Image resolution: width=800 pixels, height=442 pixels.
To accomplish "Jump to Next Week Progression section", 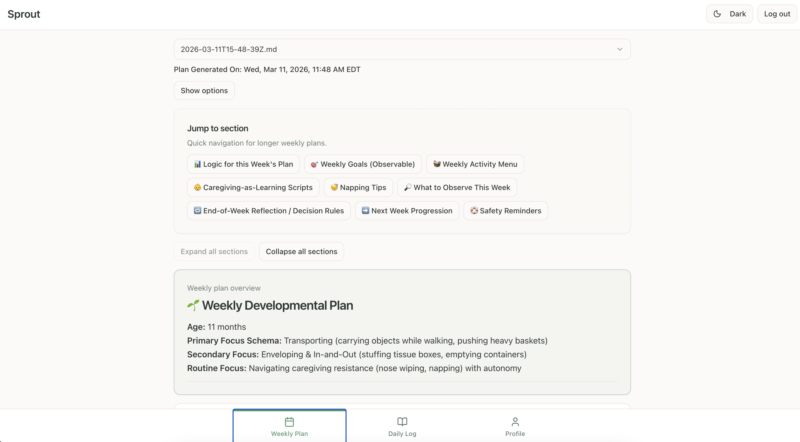I will pyautogui.click(x=407, y=211).
